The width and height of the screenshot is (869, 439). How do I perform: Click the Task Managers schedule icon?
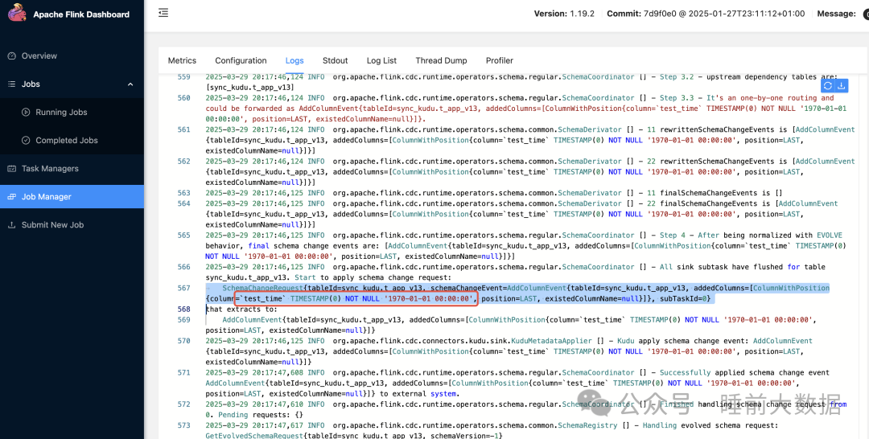click(x=11, y=169)
